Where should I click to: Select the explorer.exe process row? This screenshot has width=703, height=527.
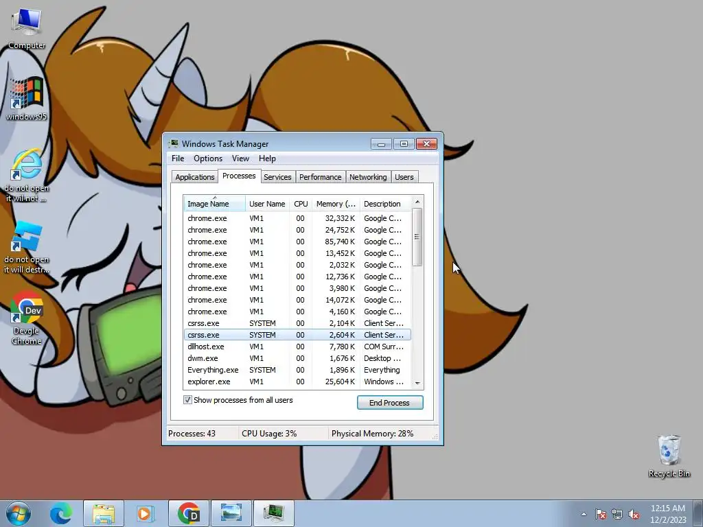pyautogui.click(x=297, y=382)
